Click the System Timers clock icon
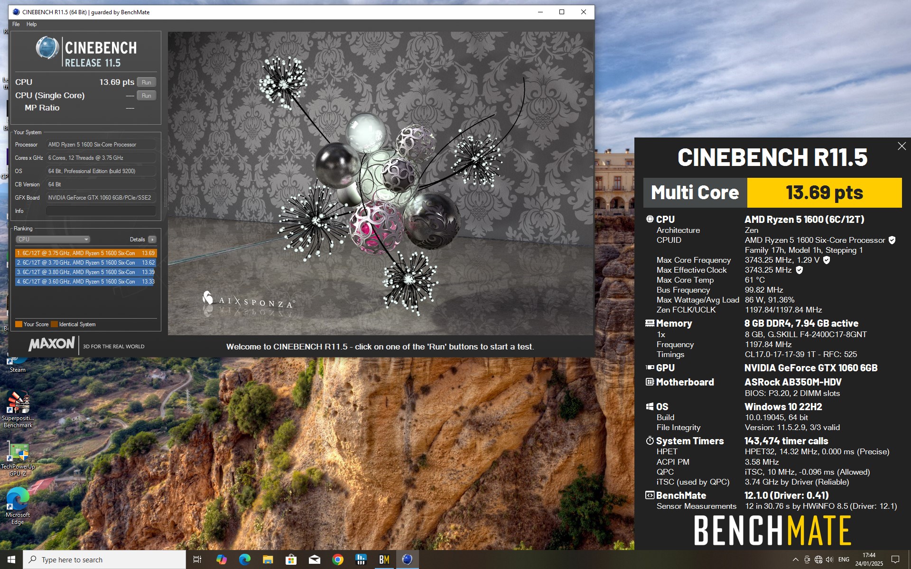The image size is (911, 569). pos(650,441)
